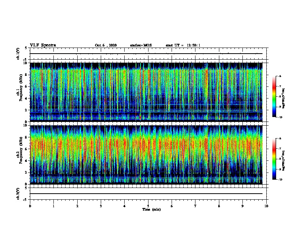Click time axis tick label "10"
This screenshot has width=300, height=231.
[266, 206]
